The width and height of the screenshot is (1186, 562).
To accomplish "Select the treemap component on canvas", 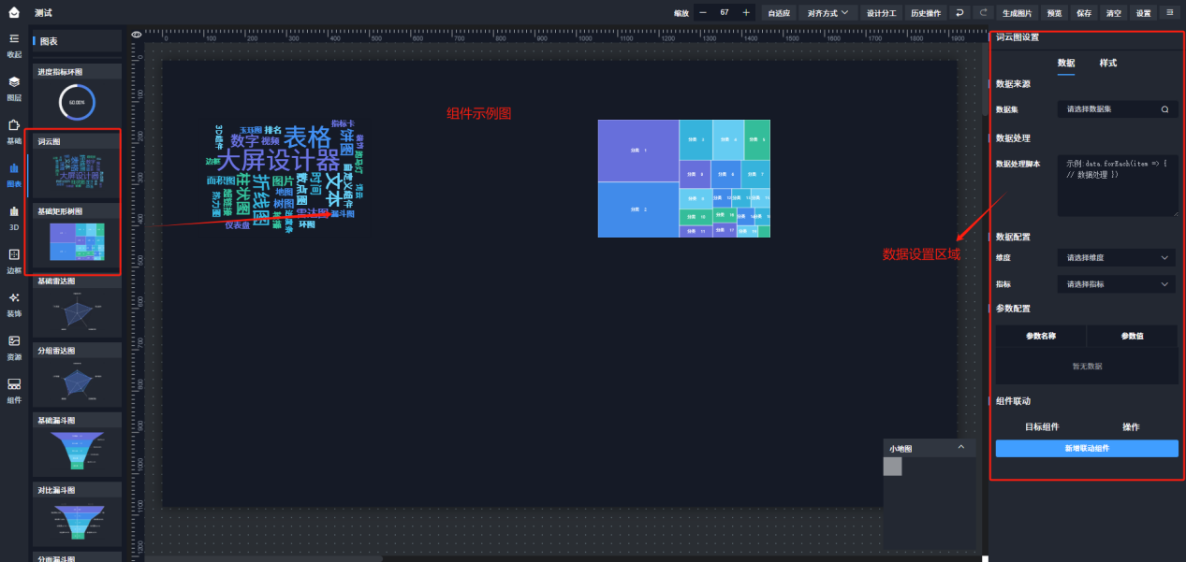I will (684, 178).
